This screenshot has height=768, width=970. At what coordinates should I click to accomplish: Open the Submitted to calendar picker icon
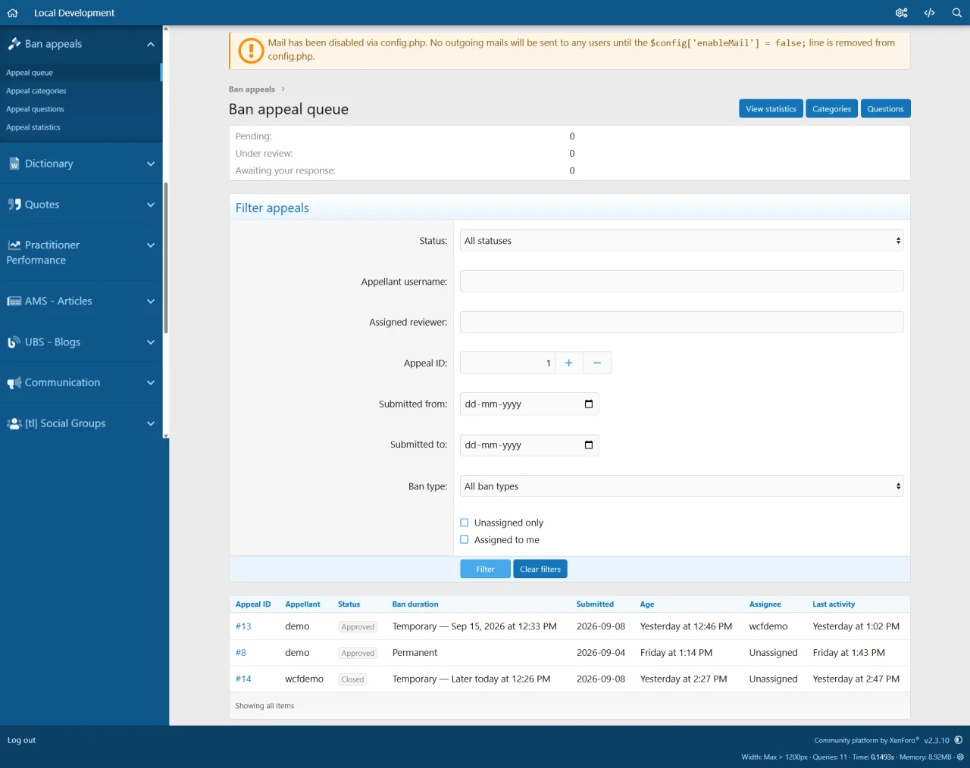click(589, 445)
